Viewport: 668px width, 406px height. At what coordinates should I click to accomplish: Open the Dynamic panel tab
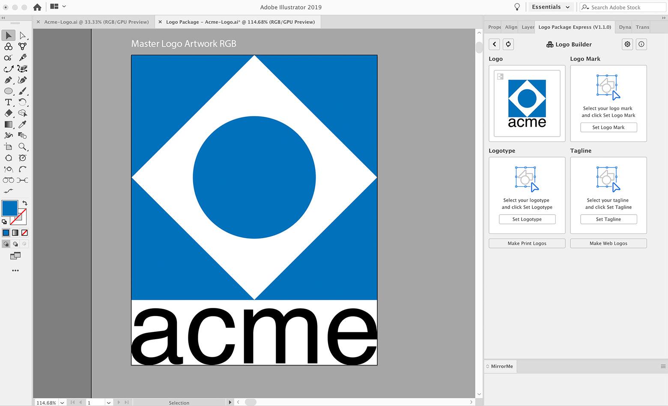pyautogui.click(x=625, y=27)
